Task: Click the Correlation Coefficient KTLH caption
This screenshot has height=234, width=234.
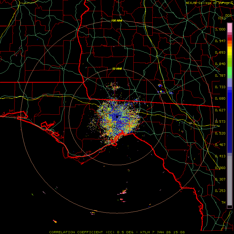Action: pos(117,232)
